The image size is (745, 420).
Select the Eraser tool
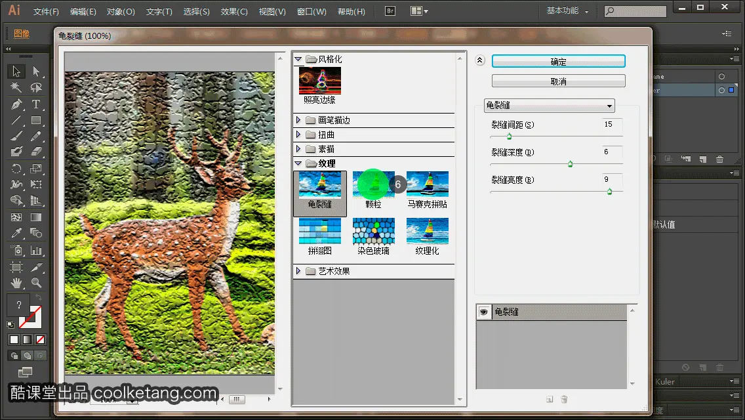click(x=36, y=152)
